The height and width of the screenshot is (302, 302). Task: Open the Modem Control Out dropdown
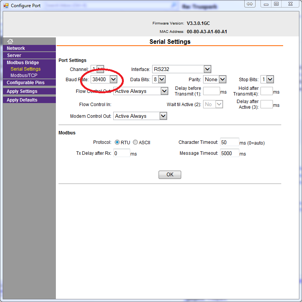(163, 116)
